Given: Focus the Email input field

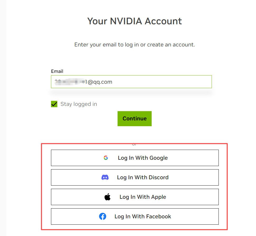Looking at the screenshot, I should point(159,82).
